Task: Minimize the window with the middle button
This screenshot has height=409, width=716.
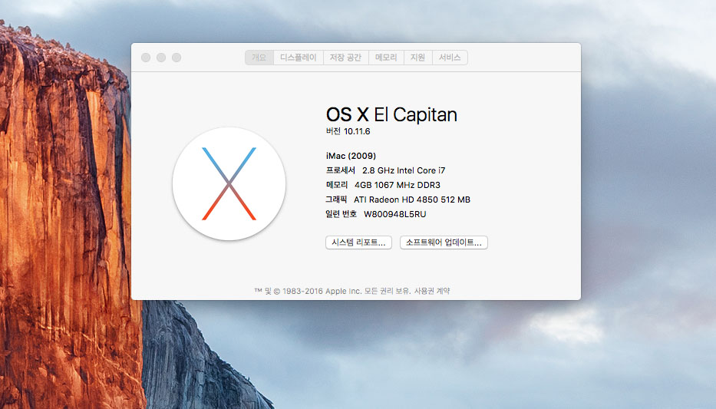Action: tap(161, 58)
